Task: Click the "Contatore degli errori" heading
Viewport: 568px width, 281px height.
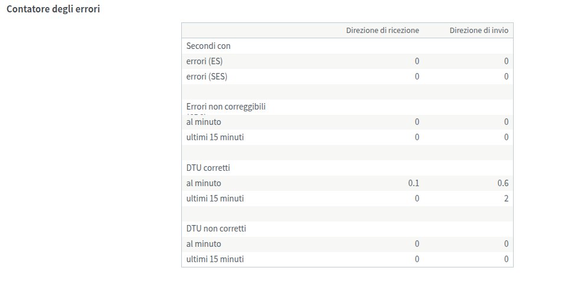Action: click(53, 10)
